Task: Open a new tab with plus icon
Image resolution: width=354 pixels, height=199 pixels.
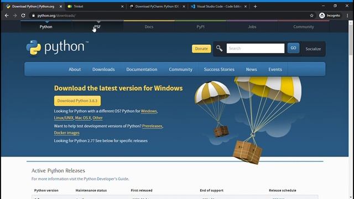Action: (x=255, y=7)
